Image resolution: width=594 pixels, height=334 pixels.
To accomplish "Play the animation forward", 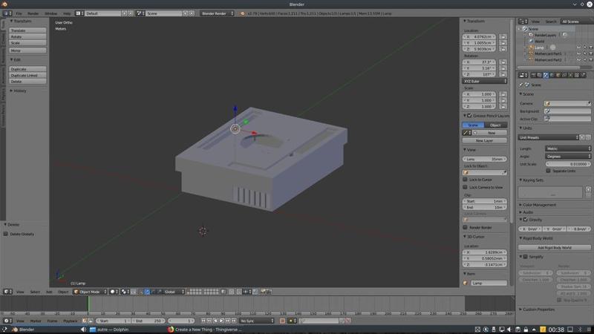I will [x=221, y=321].
